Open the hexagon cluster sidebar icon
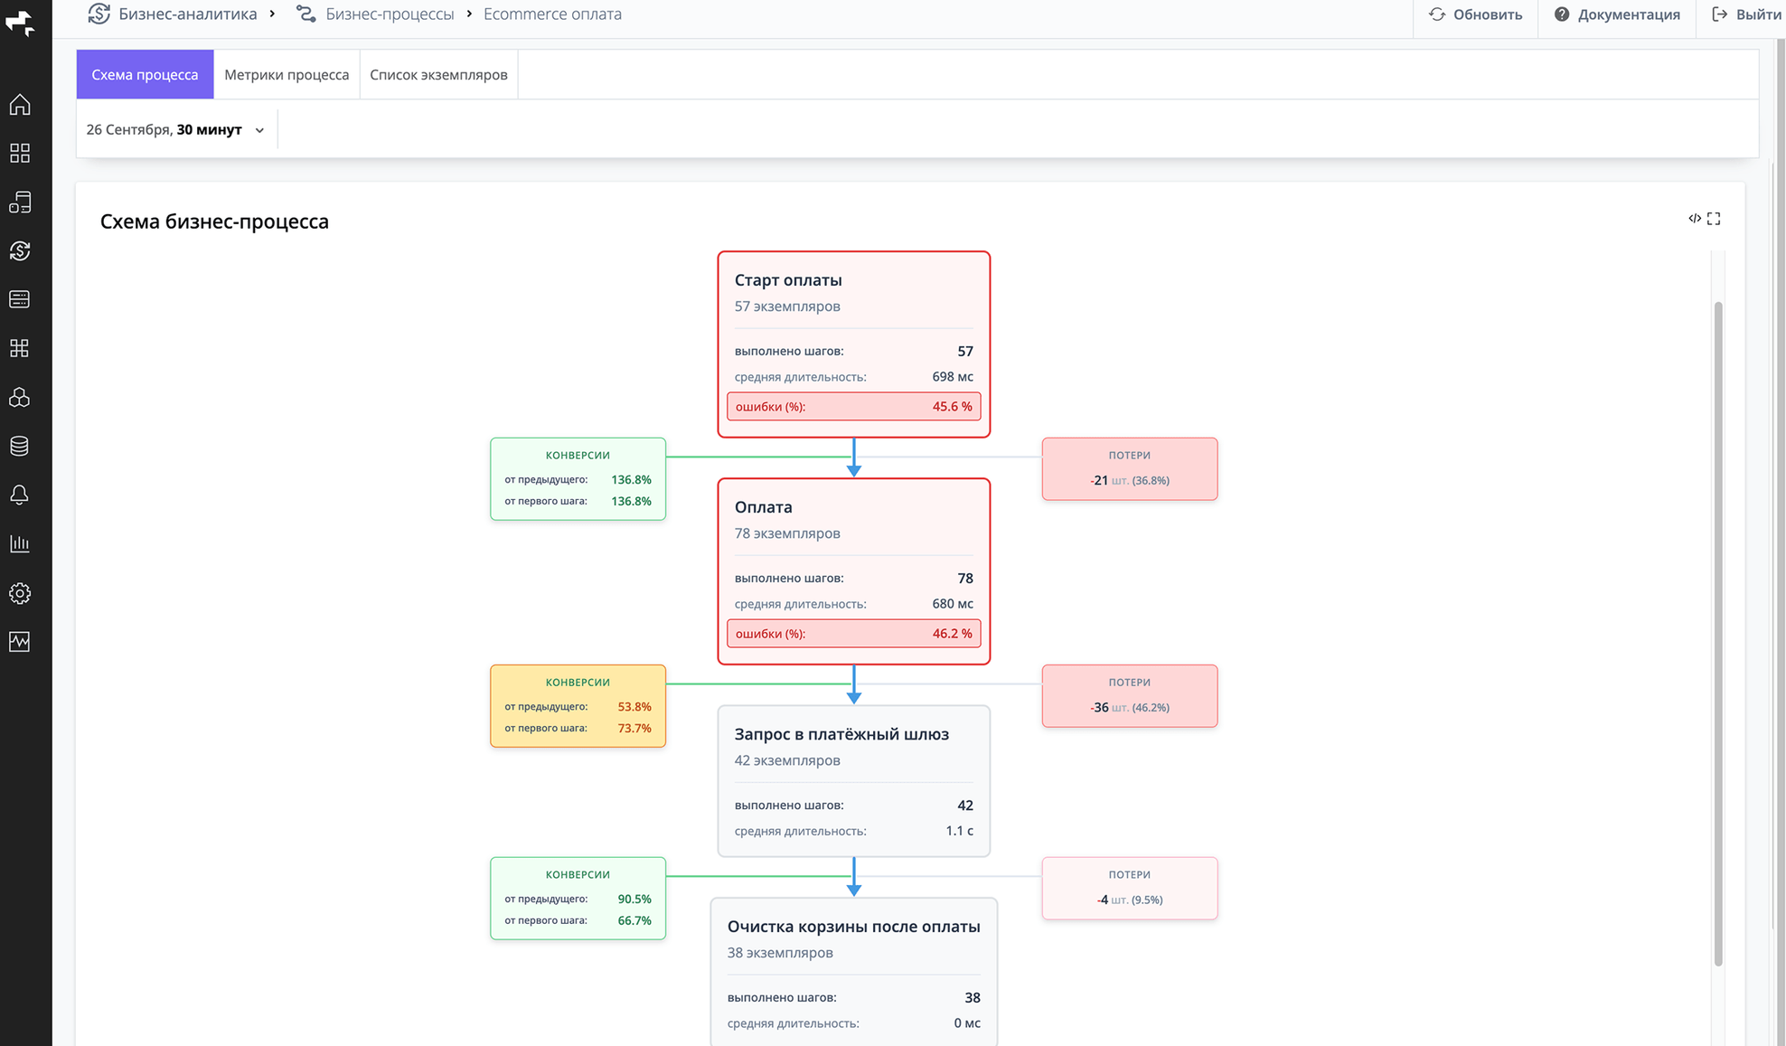 [20, 398]
